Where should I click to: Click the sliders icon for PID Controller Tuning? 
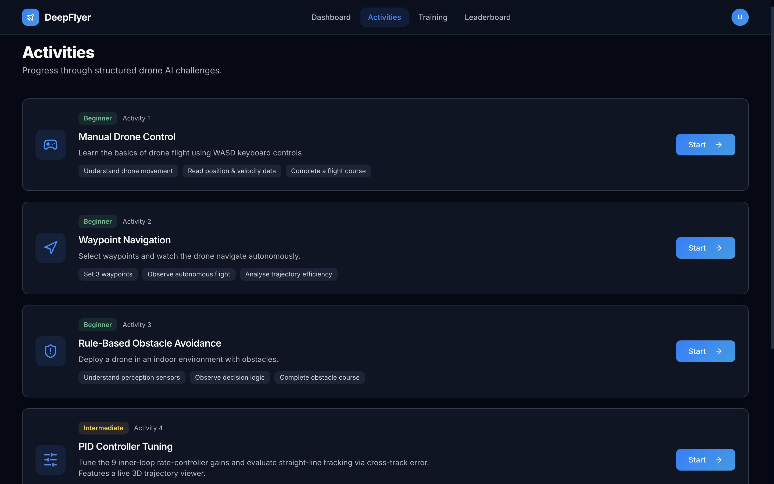coord(51,460)
